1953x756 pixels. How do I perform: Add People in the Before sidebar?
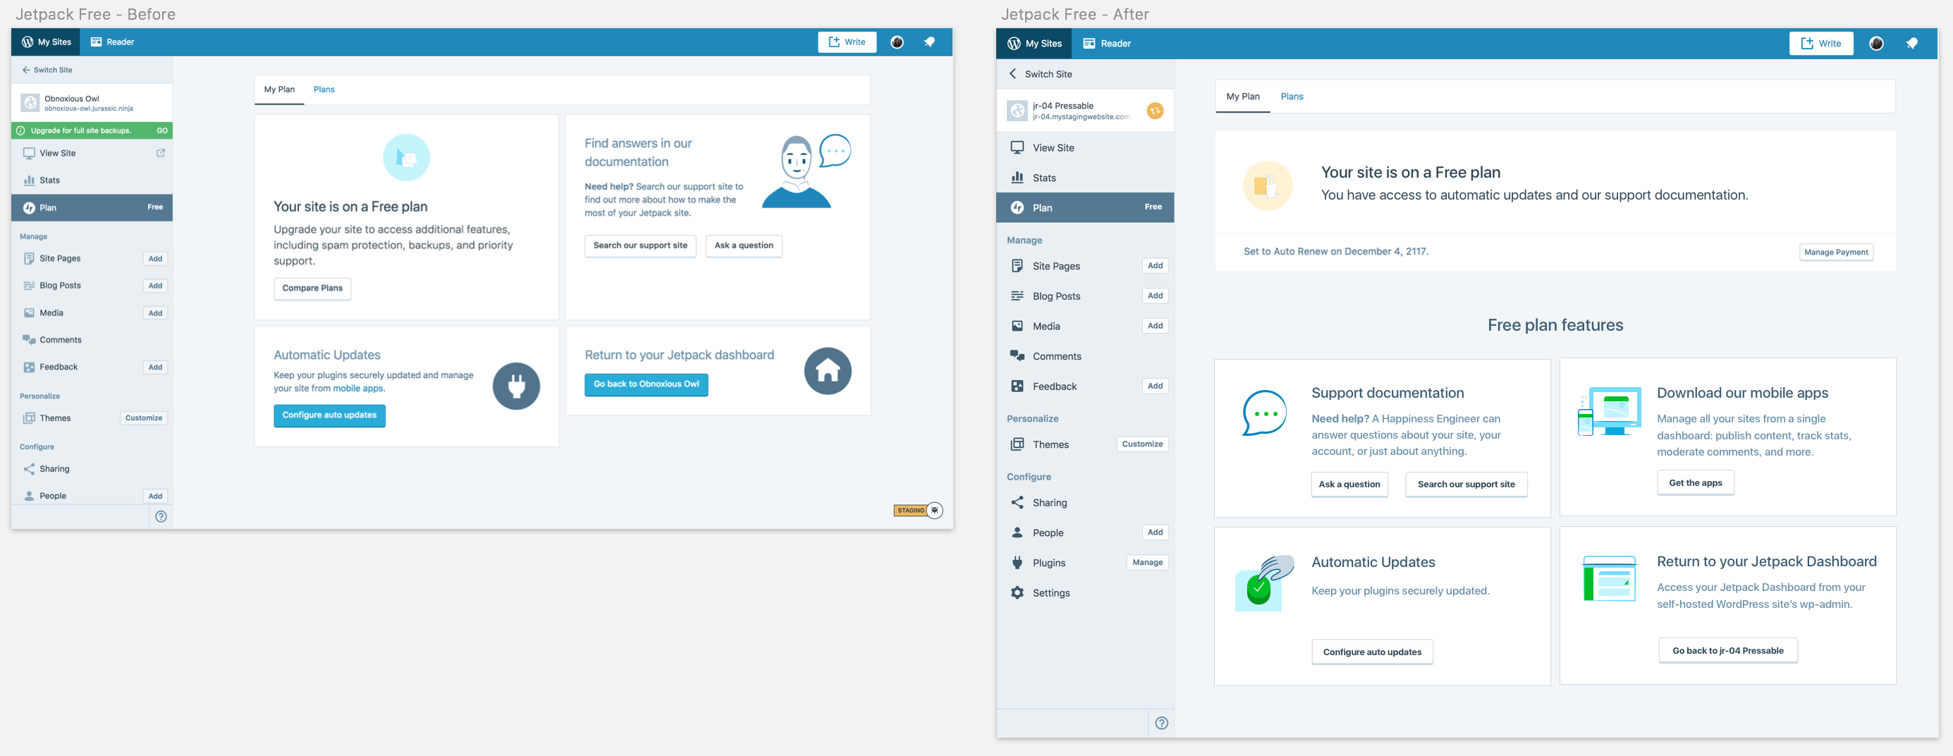coord(155,496)
